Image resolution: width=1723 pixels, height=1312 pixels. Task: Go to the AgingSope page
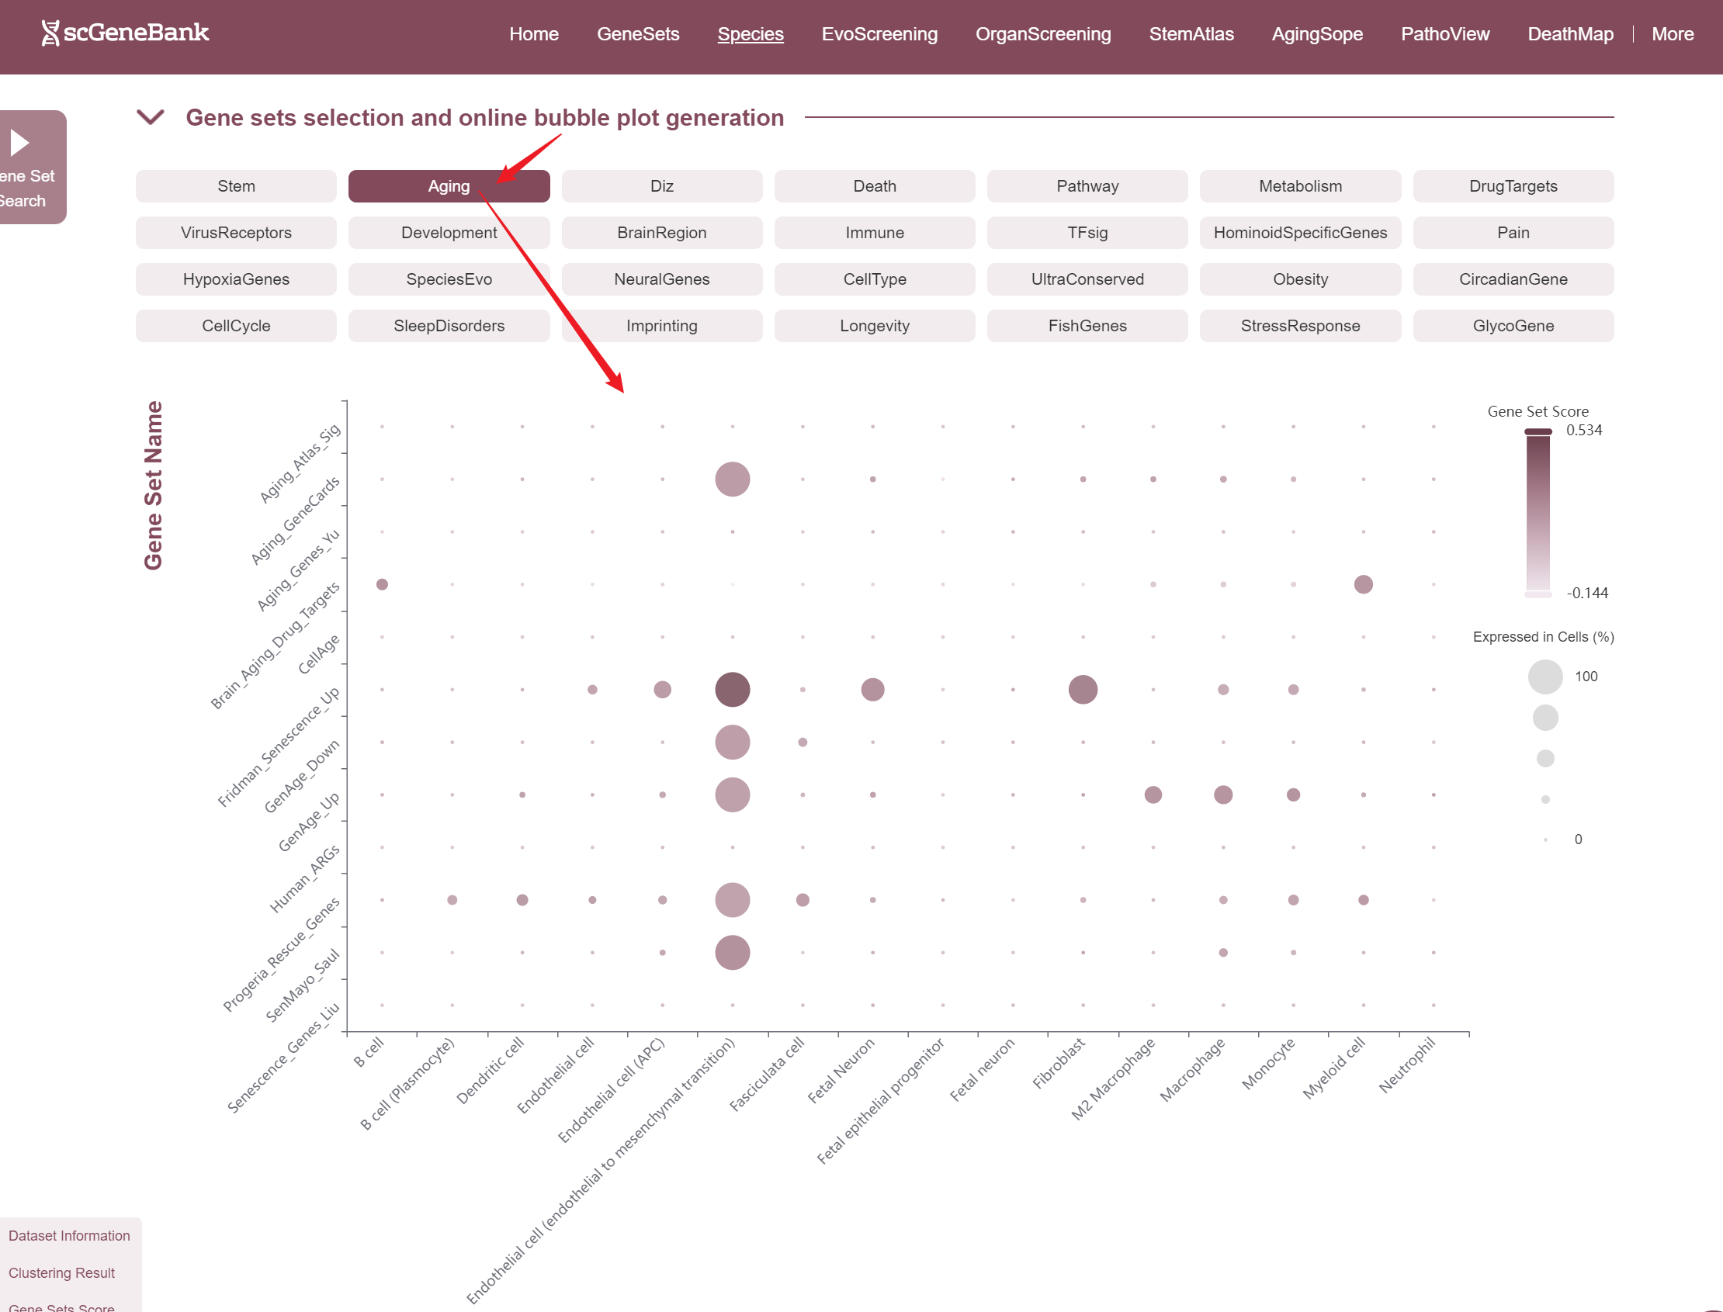1317,34
